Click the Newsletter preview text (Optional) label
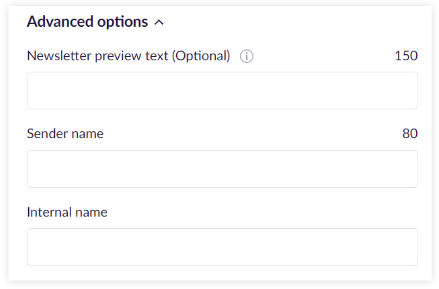The width and height of the screenshot is (439, 289). (129, 56)
